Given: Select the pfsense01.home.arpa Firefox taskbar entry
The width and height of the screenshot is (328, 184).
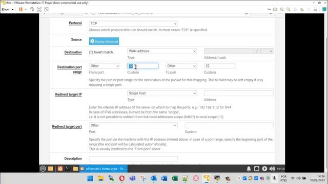Looking at the screenshot, I should pos(104,169).
